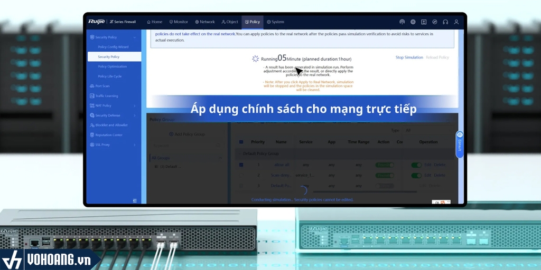Open the Home menu
The width and height of the screenshot is (541, 270).
click(155, 22)
